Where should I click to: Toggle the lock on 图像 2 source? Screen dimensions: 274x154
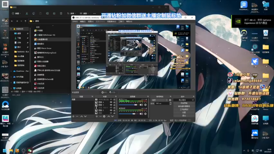click(114, 110)
